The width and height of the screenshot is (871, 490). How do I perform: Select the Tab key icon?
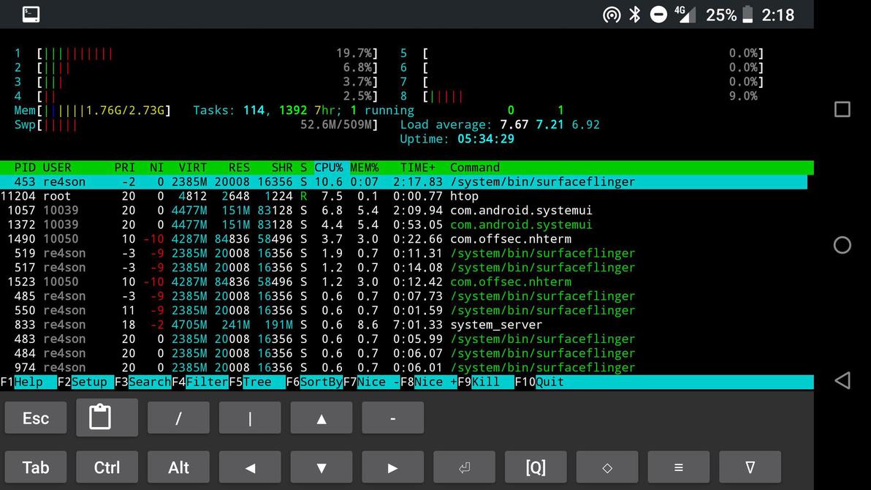tap(35, 467)
